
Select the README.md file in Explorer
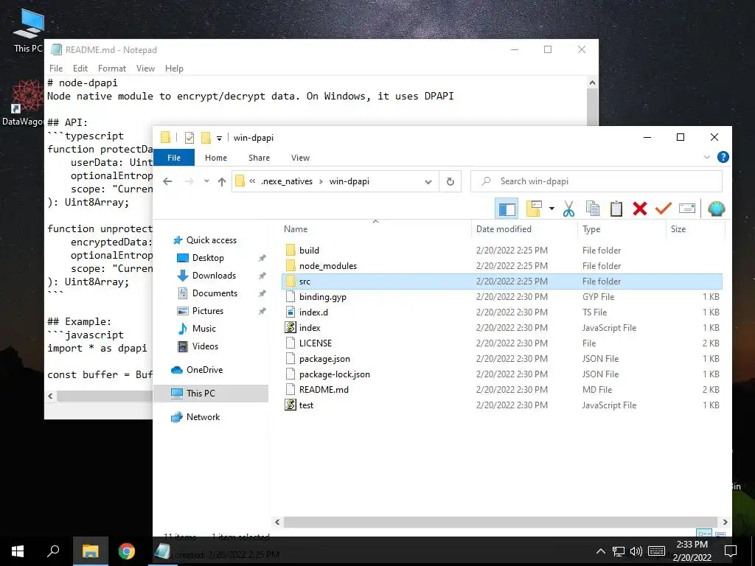tap(501, 389)
